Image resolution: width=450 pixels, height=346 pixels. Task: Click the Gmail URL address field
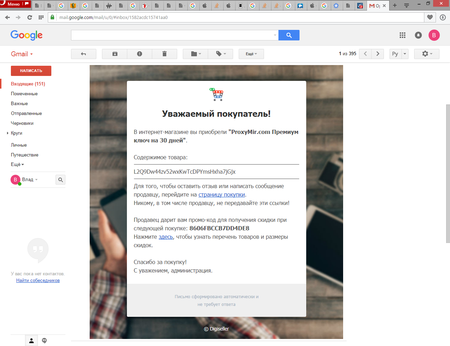pyautogui.click(x=239, y=17)
